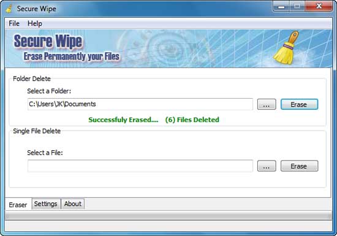The width and height of the screenshot is (337, 236).
Task: Click the 'Select a Folder:' label
Action: [x=49, y=91]
